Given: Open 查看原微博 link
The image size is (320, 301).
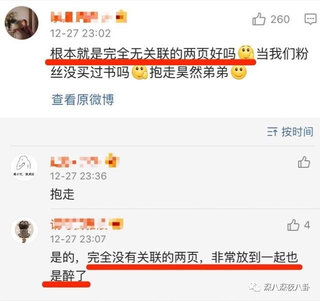Looking at the screenshot, I should (x=83, y=99).
